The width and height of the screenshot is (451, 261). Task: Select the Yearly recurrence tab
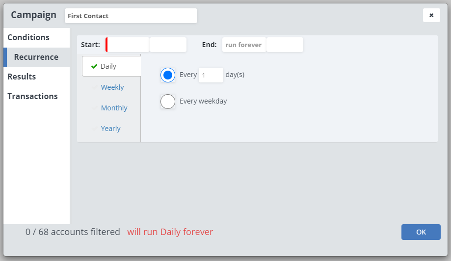coord(110,129)
